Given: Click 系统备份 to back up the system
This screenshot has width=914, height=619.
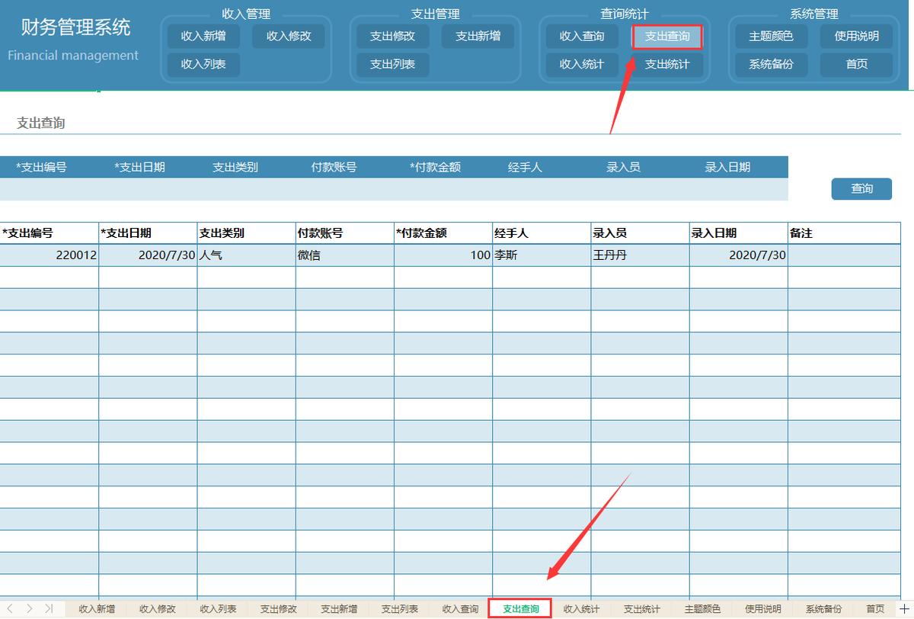Looking at the screenshot, I should [770, 64].
